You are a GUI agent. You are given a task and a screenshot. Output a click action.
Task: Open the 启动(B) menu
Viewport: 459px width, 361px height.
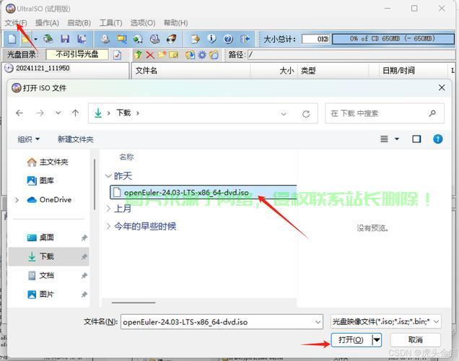(79, 23)
